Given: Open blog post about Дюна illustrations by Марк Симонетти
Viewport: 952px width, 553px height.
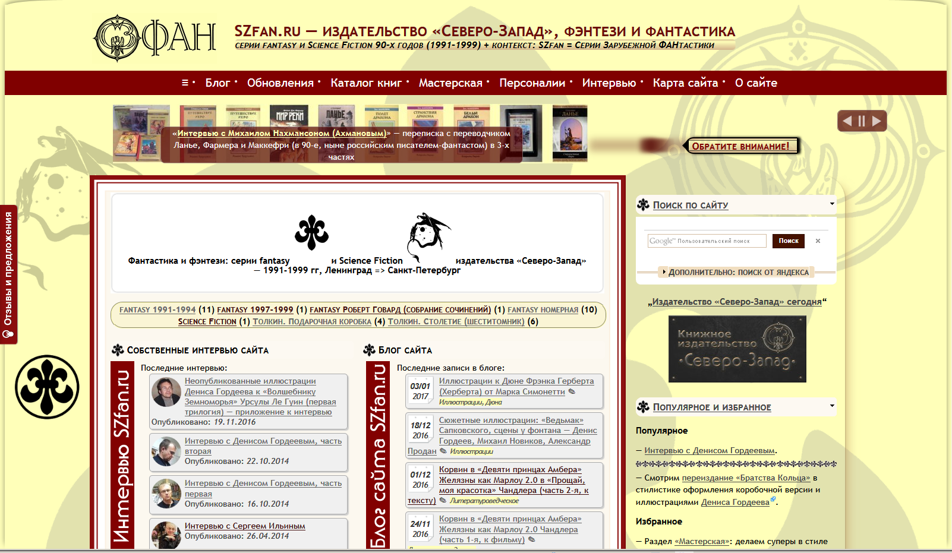Looking at the screenshot, I should point(516,386).
